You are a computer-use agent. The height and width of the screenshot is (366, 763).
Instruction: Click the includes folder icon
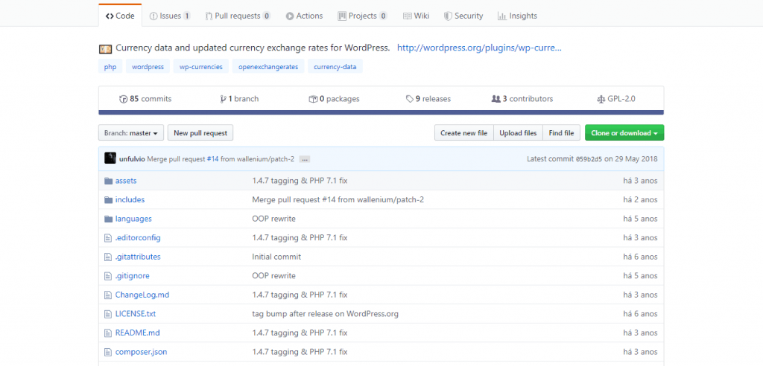pyautogui.click(x=108, y=200)
